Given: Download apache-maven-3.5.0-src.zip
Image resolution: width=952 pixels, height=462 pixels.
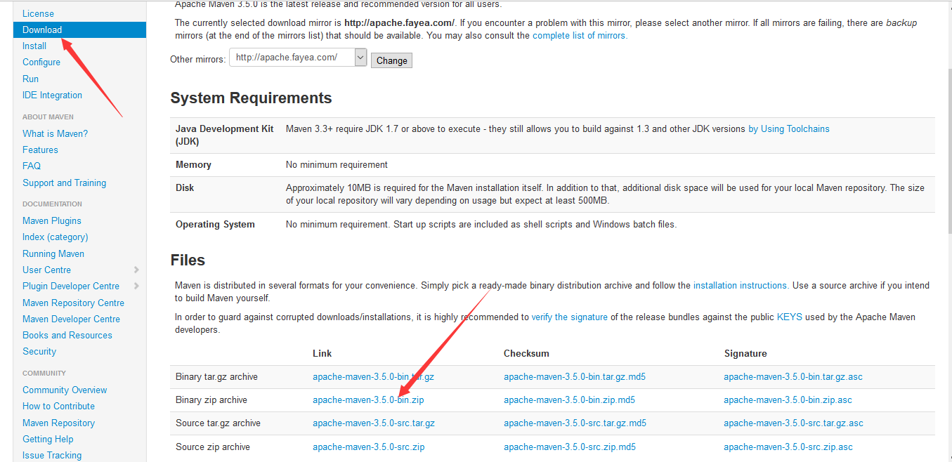Looking at the screenshot, I should click(368, 447).
